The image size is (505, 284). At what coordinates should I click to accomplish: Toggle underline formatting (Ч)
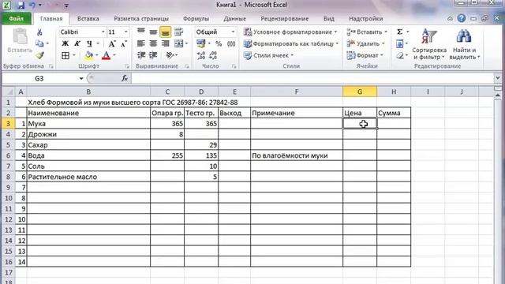tap(89, 43)
